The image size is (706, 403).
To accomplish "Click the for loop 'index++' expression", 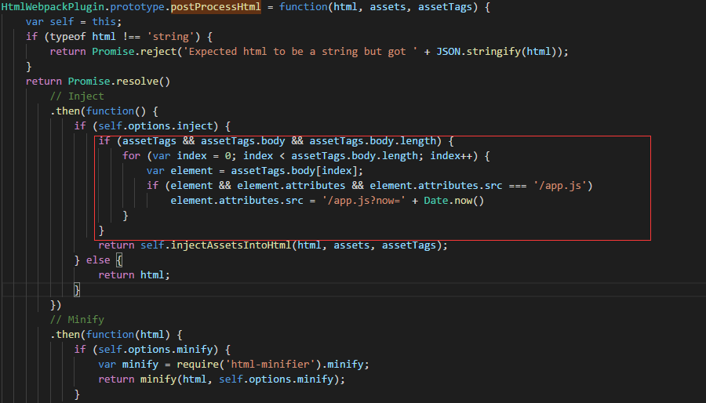I will point(451,155).
